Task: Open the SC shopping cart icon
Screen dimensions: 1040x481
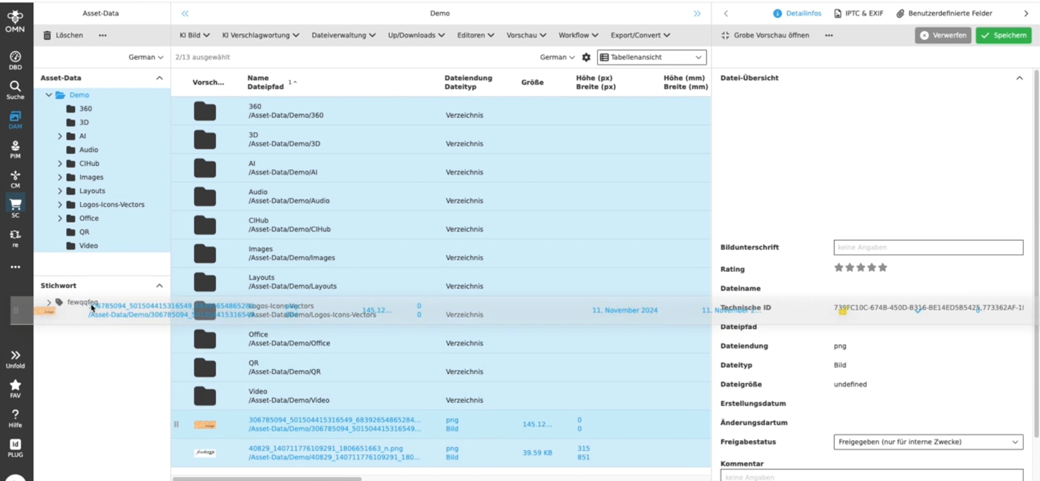Action: click(x=15, y=207)
